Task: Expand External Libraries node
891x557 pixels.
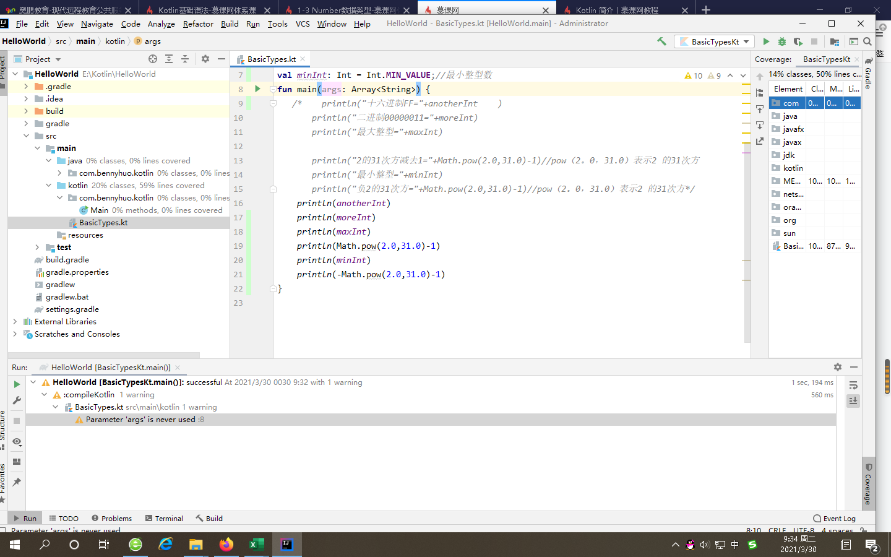Action: (x=15, y=322)
